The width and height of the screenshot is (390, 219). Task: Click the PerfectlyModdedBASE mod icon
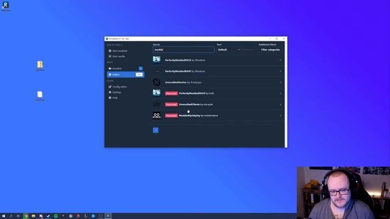point(157,71)
